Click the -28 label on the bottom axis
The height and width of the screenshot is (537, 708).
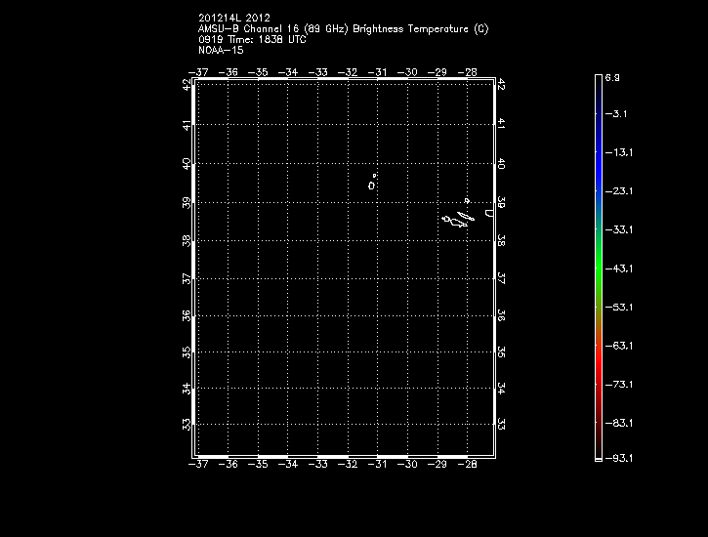coord(468,466)
